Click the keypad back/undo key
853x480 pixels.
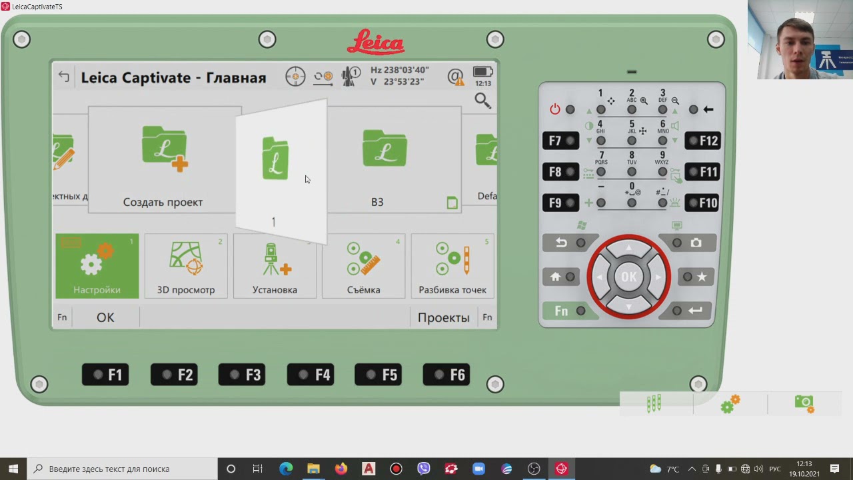[570, 243]
